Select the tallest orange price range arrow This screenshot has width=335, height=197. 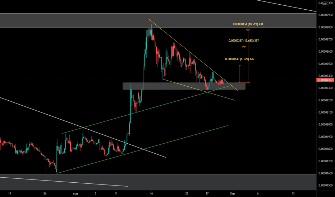point(248,56)
